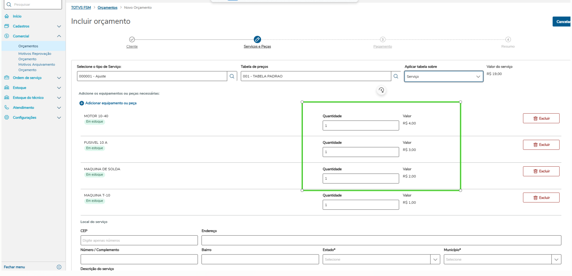Screen dimensions: 572x276
Task: Click the pencil step icon for Serviços e Peças
Action: pos(257,39)
